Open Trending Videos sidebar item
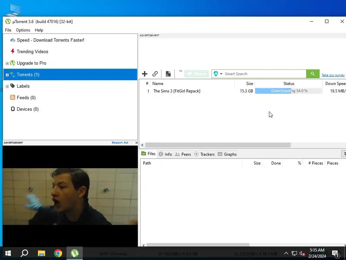The image size is (346, 260). [x=32, y=51]
